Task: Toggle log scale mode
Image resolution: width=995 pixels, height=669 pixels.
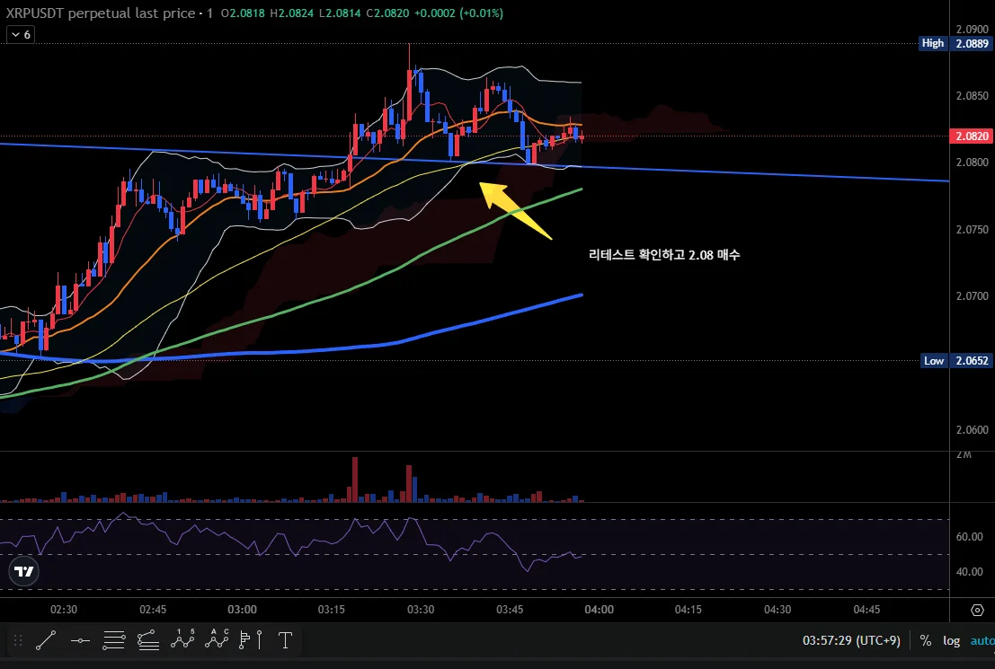Action: coord(951,640)
